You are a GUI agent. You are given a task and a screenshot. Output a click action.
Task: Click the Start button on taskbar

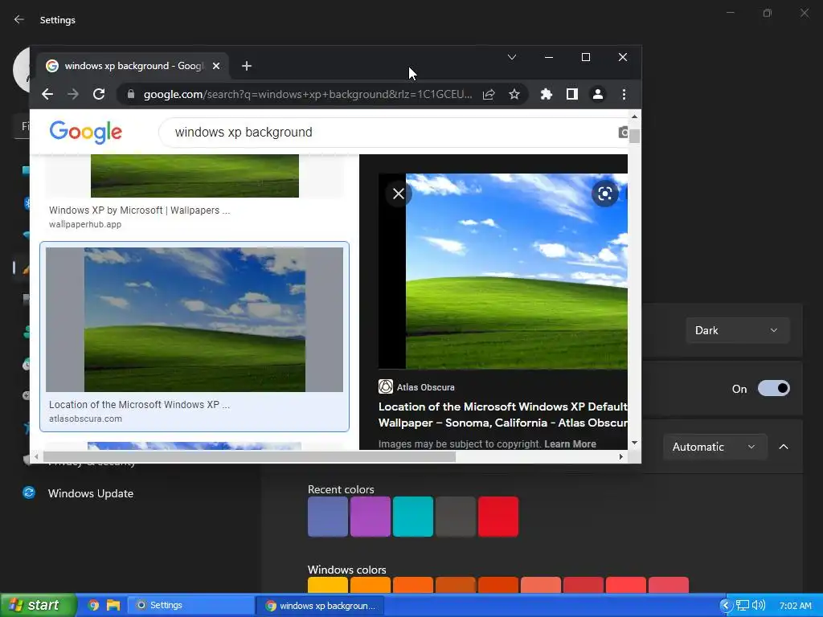(38, 606)
